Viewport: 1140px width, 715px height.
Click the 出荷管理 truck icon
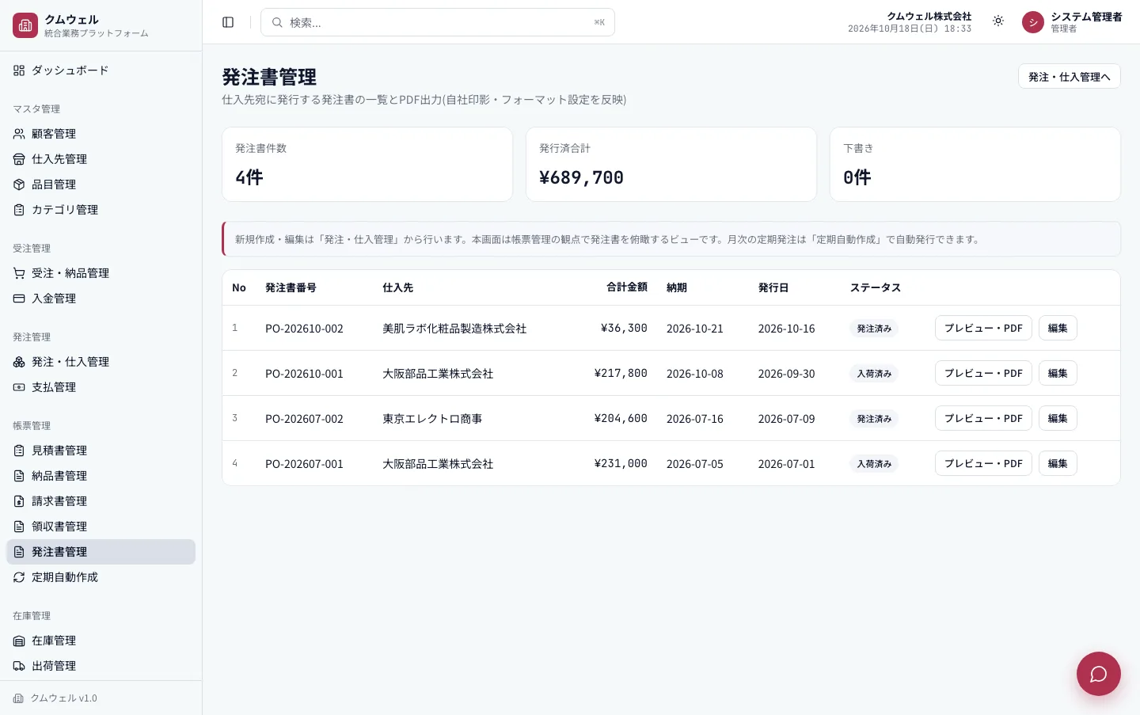tap(19, 666)
